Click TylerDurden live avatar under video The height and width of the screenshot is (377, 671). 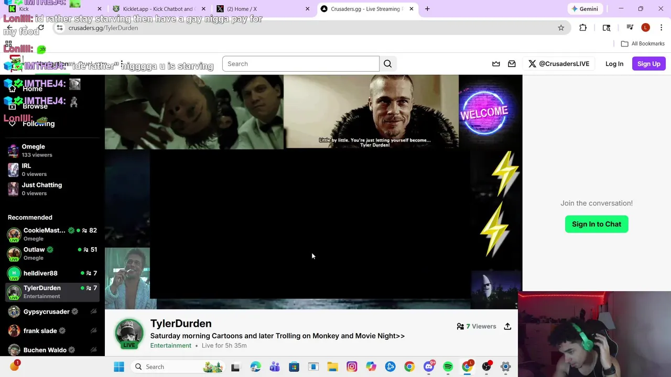coord(129,334)
